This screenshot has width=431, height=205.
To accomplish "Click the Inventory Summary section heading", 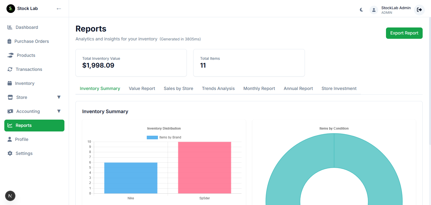I will pos(105,112).
